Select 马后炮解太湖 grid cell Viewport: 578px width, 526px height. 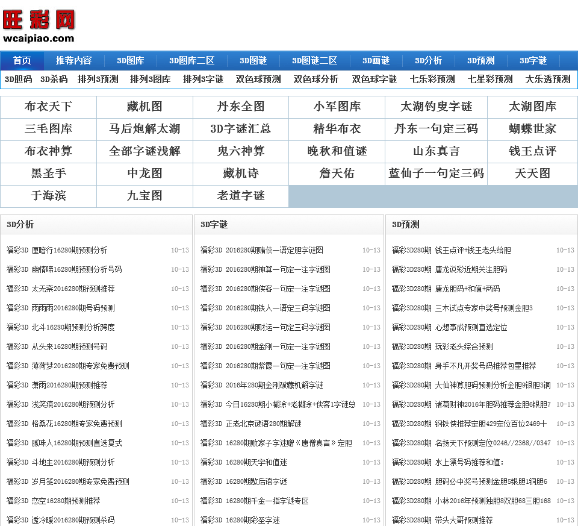pos(144,129)
